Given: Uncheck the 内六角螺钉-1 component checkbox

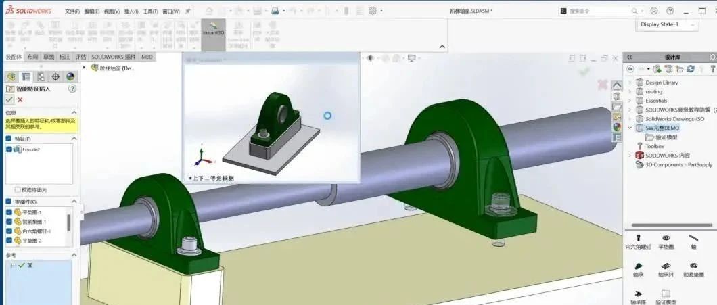Looking at the screenshot, I should (x=9, y=231).
